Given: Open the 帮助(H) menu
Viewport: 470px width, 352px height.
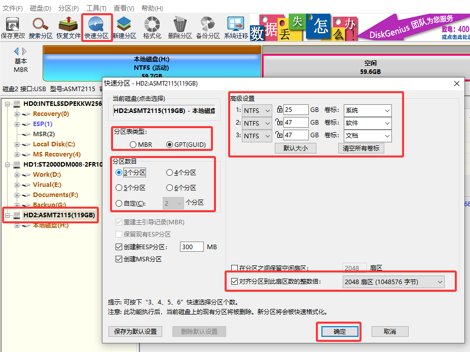Looking at the screenshot, I should 152,8.
